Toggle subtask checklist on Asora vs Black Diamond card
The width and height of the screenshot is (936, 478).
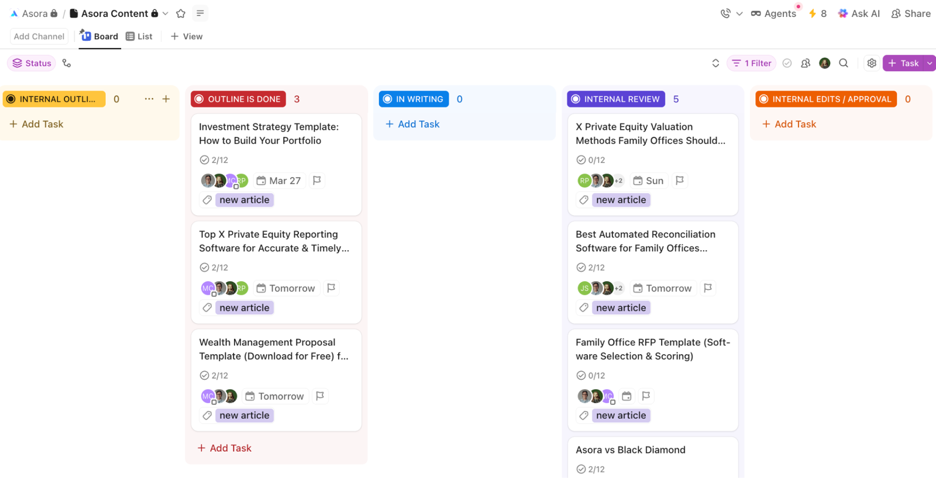pos(590,469)
